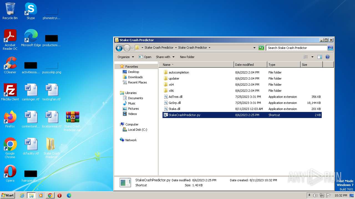355x199 pixels.
Task: Open Explorer help question mark icon
Action: [327, 57]
